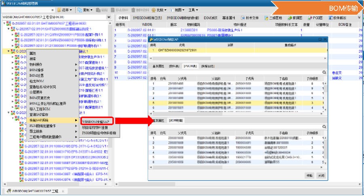Click the search magnifier in the BOM明细 panel
Viewport: 364px width, 196px height.
(324, 126)
